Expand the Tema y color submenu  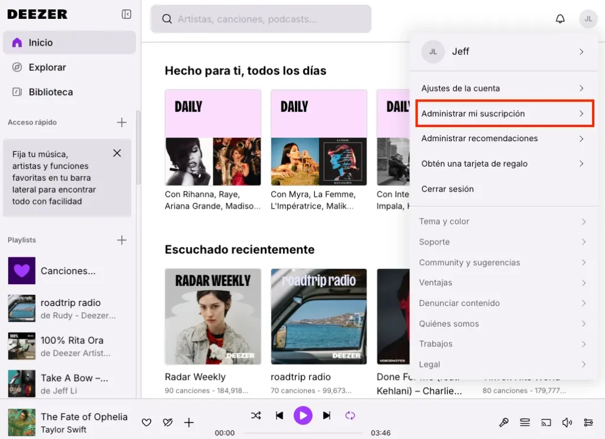point(503,222)
